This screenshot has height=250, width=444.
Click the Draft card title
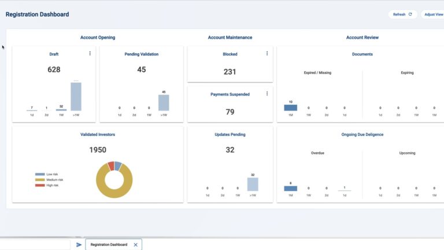(x=54, y=54)
